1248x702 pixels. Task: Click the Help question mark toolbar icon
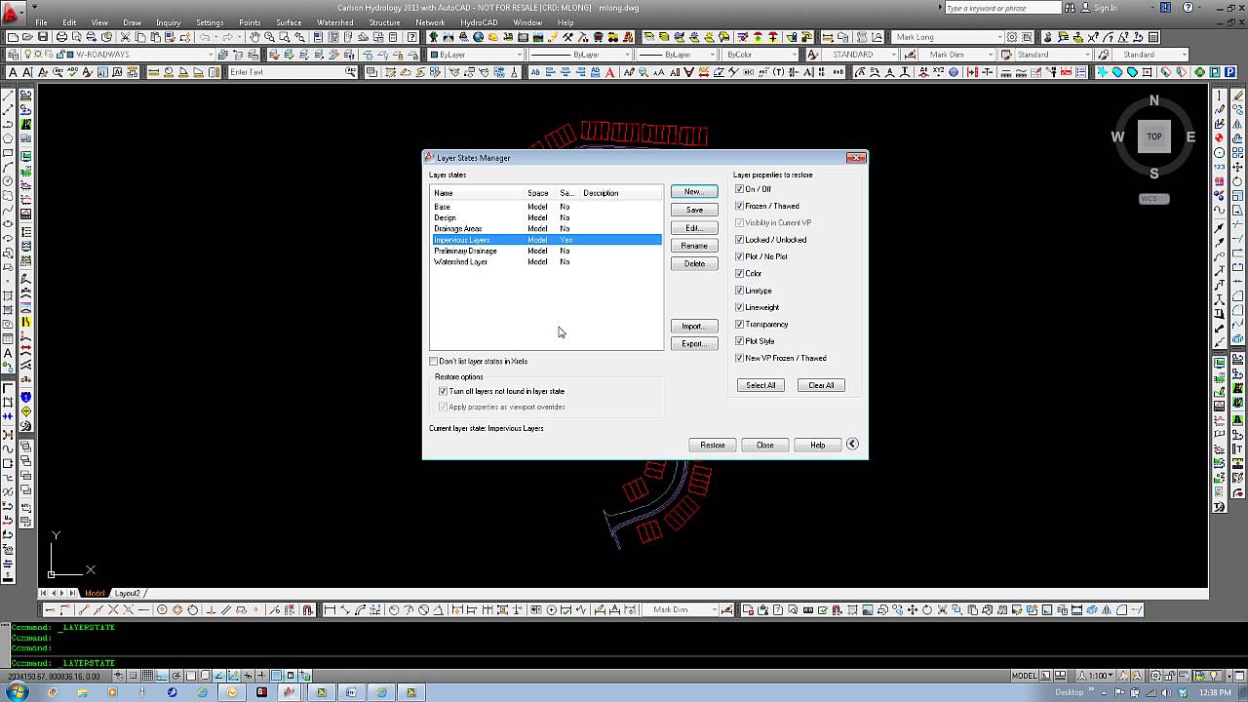click(412, 37)
